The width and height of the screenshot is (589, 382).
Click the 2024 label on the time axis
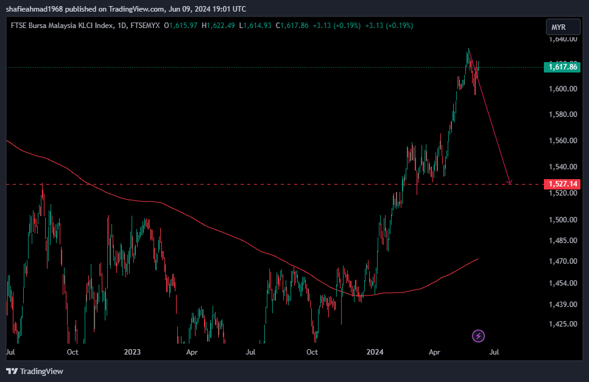[375, 352]
